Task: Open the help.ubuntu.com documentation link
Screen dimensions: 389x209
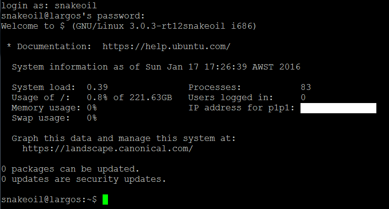Action: tap(166, 46)
